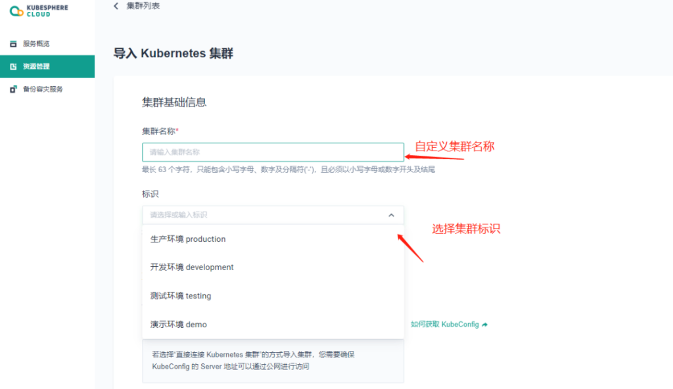Collapse the 标识 dropdown with the chevron
This screenshot has width=673, height=389.
(x=391, y=215)
